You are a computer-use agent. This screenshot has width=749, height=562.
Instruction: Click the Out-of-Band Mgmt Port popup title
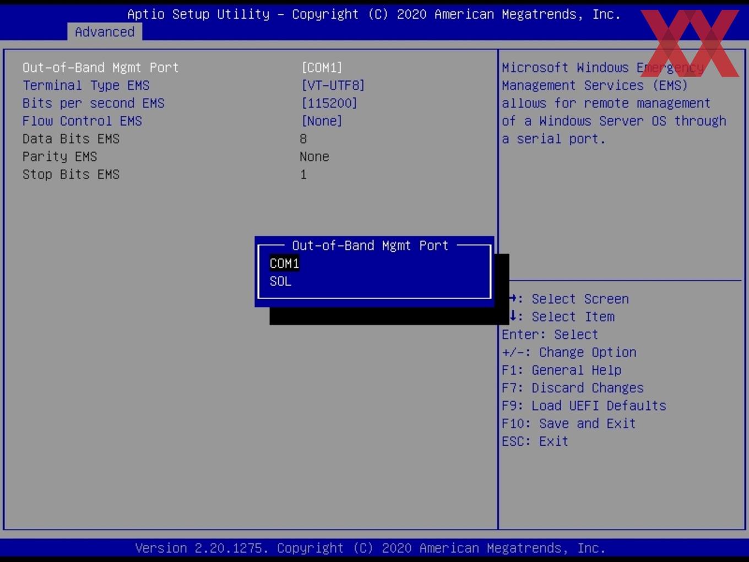370,246
